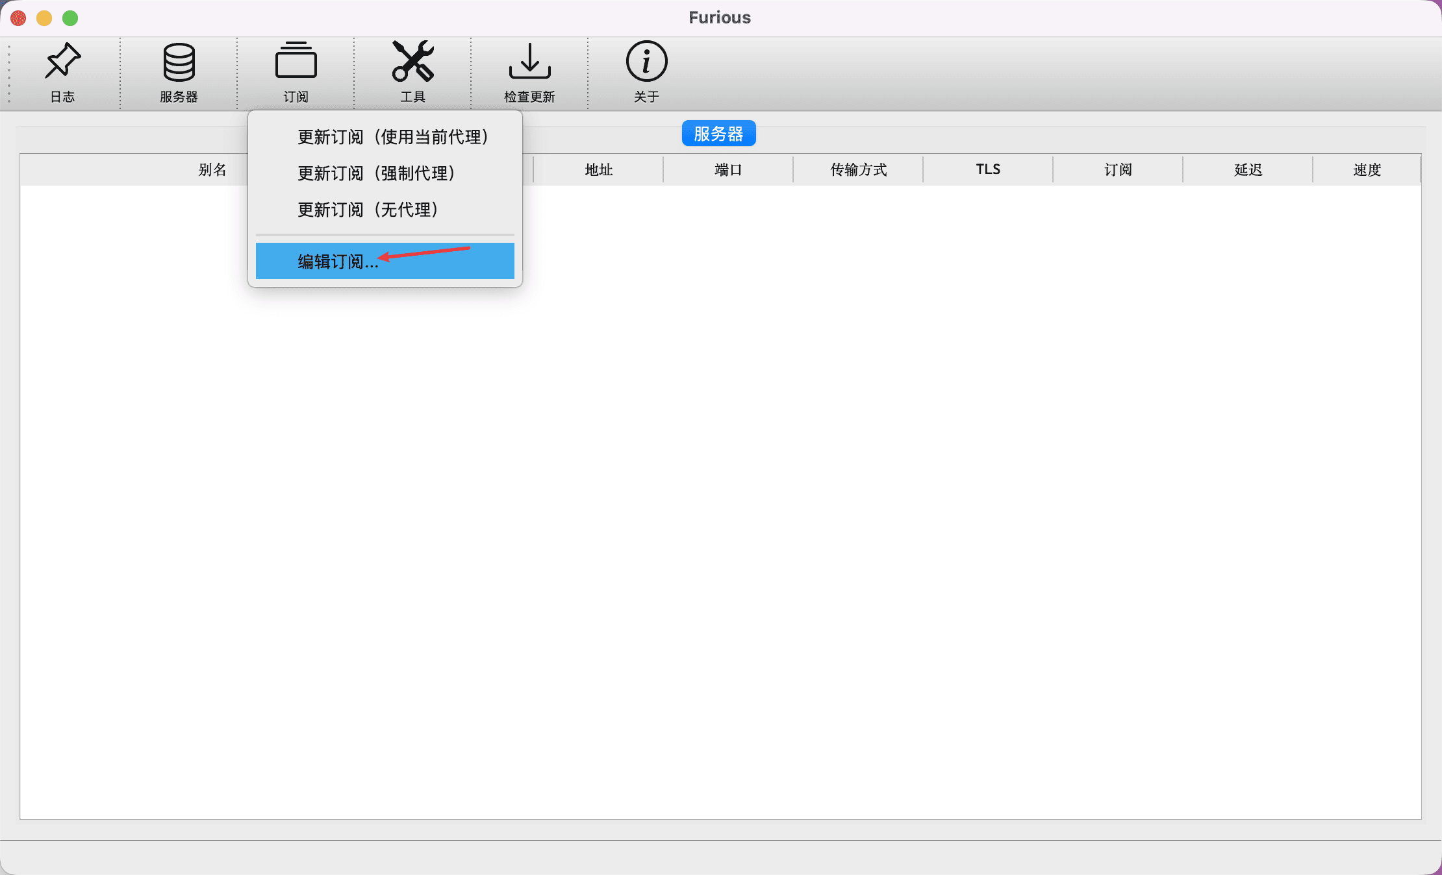
Task: Open the 日志 log pin icon
Action: pyautogui.click(x=62, y=62)
